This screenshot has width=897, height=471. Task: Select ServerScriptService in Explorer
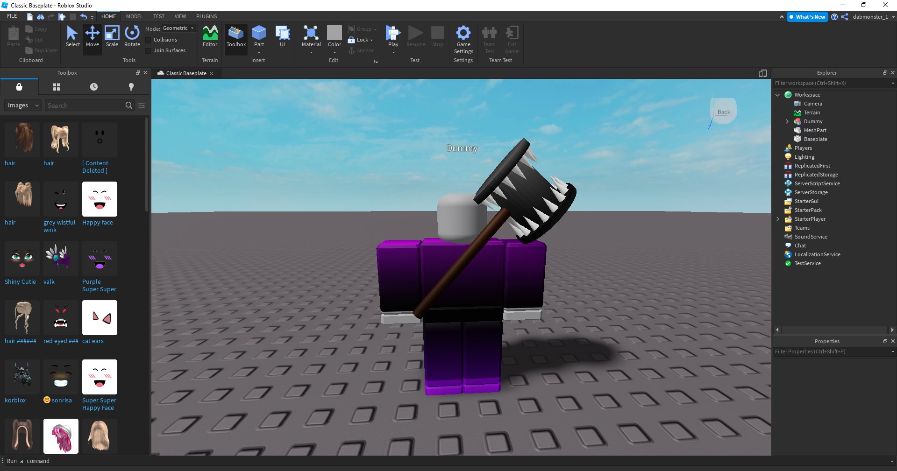(x=817, y=183)
